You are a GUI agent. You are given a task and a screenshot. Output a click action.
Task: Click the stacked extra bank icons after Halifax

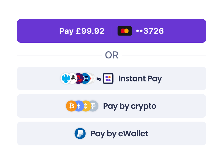[x=93, y=78]
